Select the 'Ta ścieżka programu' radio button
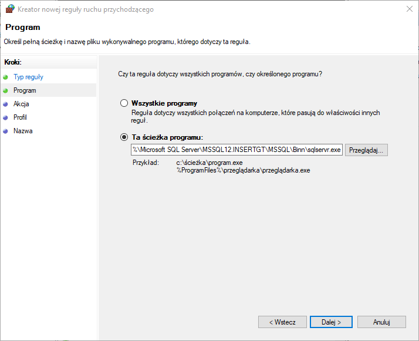 (x=124, y=137)
